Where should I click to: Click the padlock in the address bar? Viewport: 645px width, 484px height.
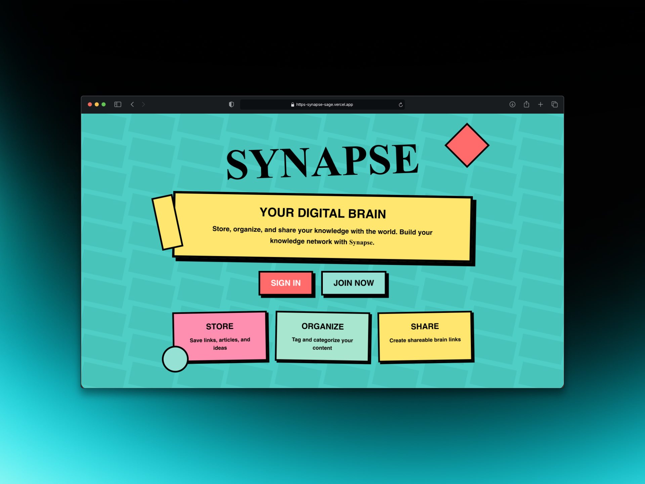[x=293, y=105]
